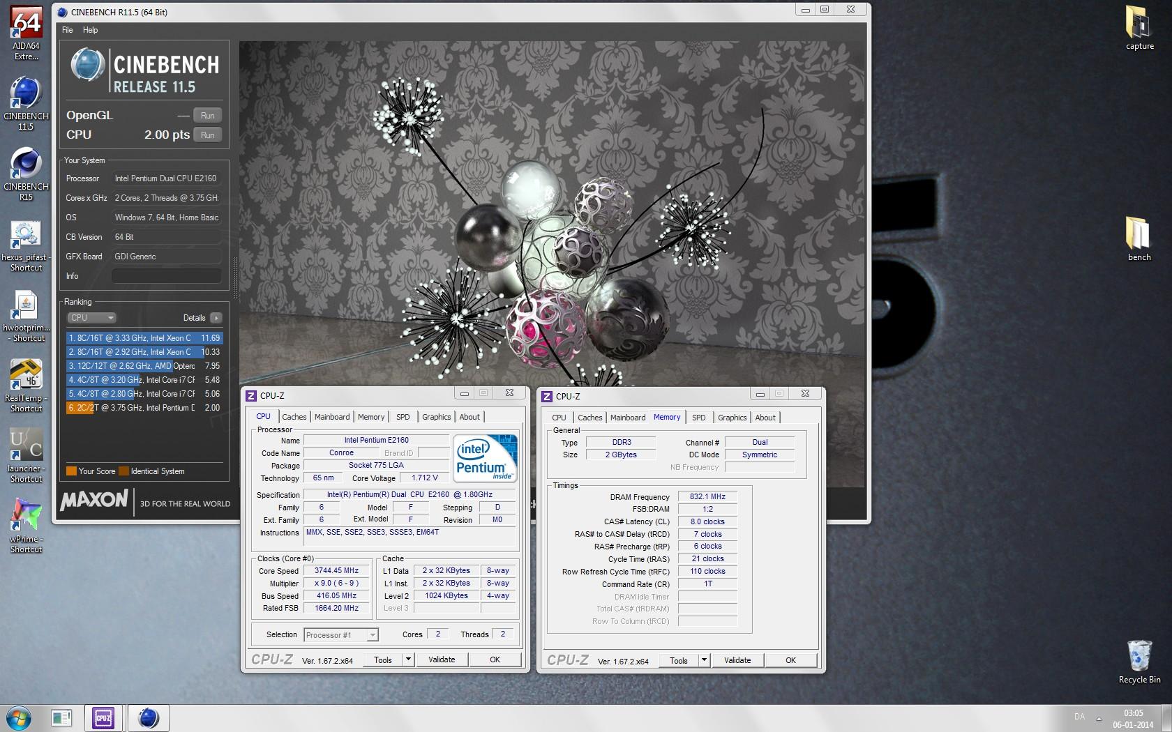Screen dimensions: 1172x732
Task: Open the hwbotprime shortcut icon
Action: pos(26,316)
